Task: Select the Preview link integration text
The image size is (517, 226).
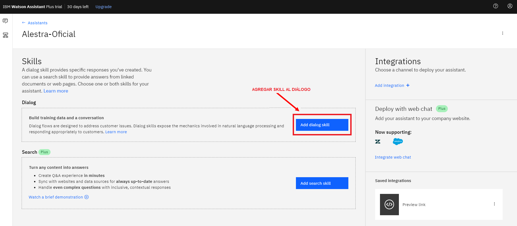Action: tap(414, 205)
